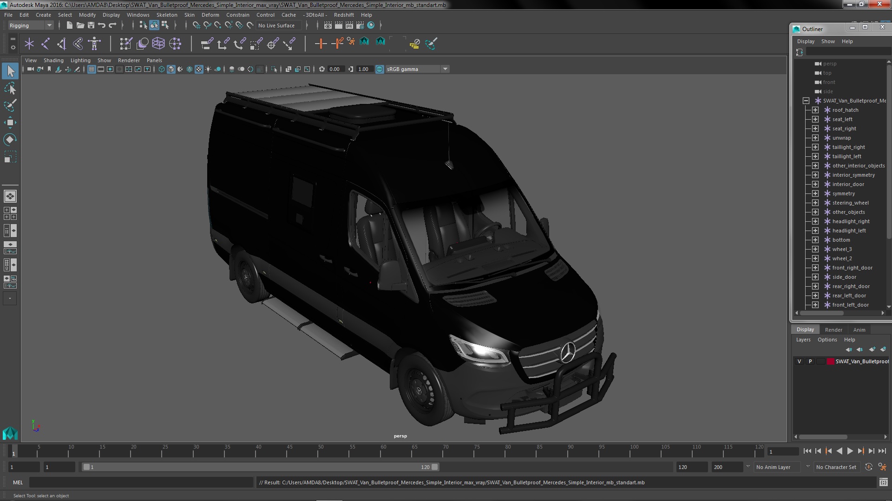Expand the headlight_left node
Image resolution: width=892 pixels, height=501 pixels.
[815, 231]
